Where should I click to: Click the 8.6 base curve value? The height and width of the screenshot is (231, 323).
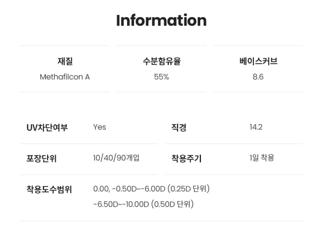click(258, 77)
